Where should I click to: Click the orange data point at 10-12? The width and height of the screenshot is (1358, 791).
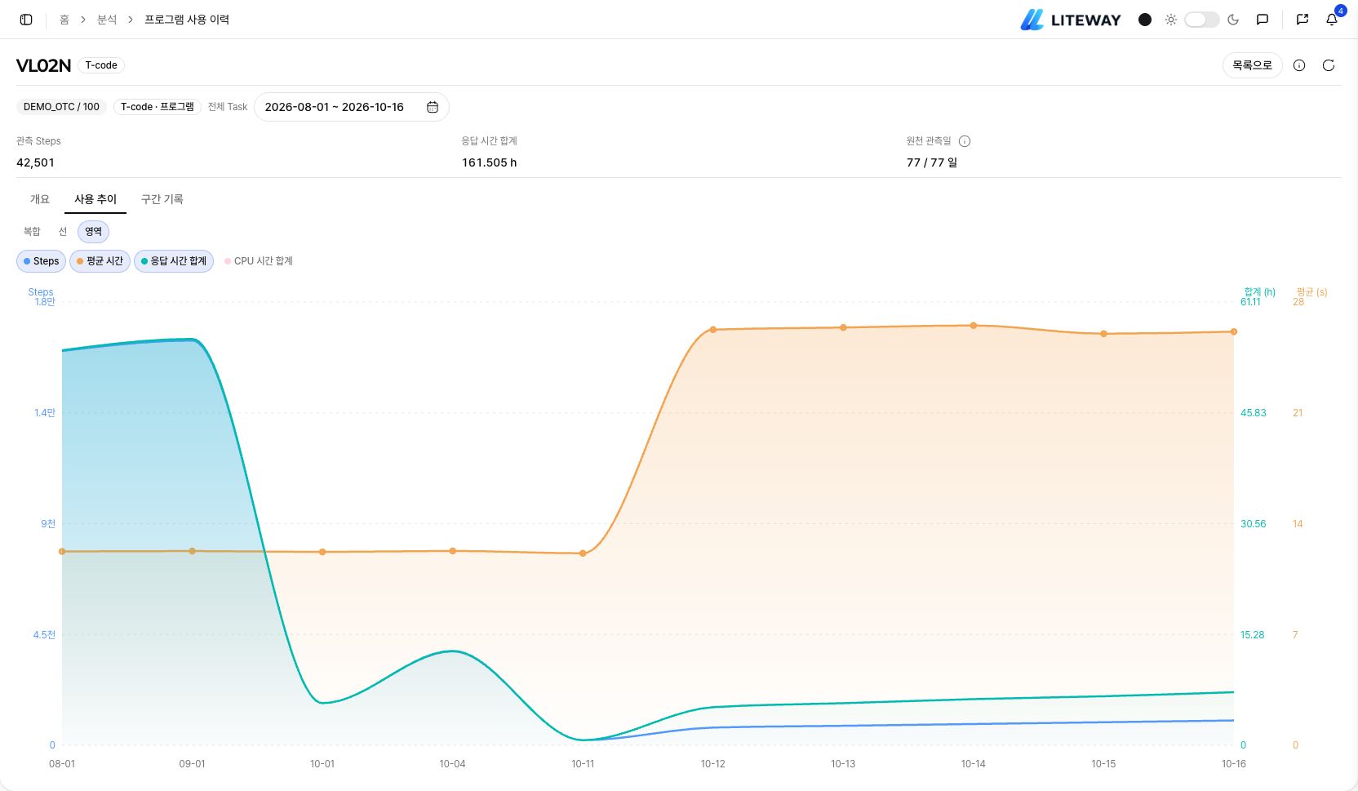tap(713, 330)
